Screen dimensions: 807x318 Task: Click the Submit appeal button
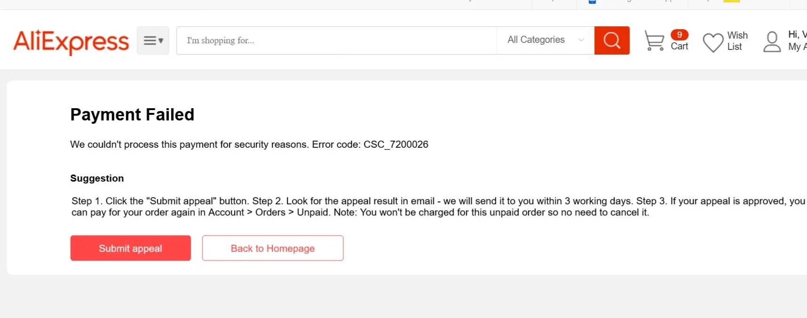(130, 248)
